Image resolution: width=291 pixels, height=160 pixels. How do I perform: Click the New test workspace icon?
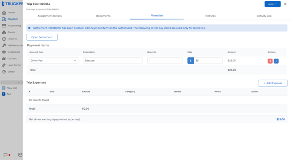pos(3,88)
